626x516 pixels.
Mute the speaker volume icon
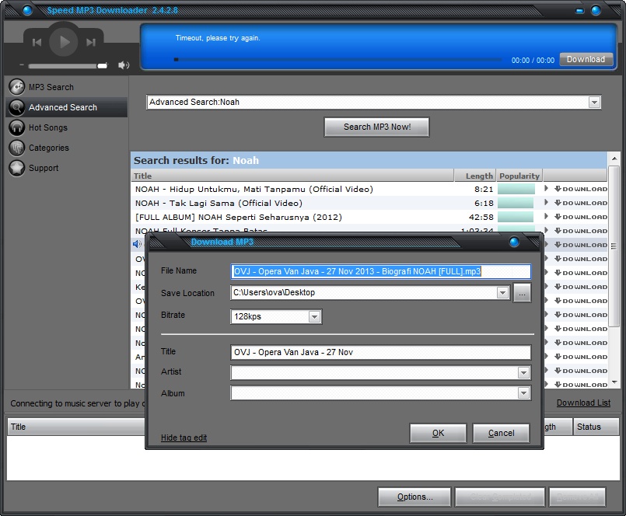[124, 65]
